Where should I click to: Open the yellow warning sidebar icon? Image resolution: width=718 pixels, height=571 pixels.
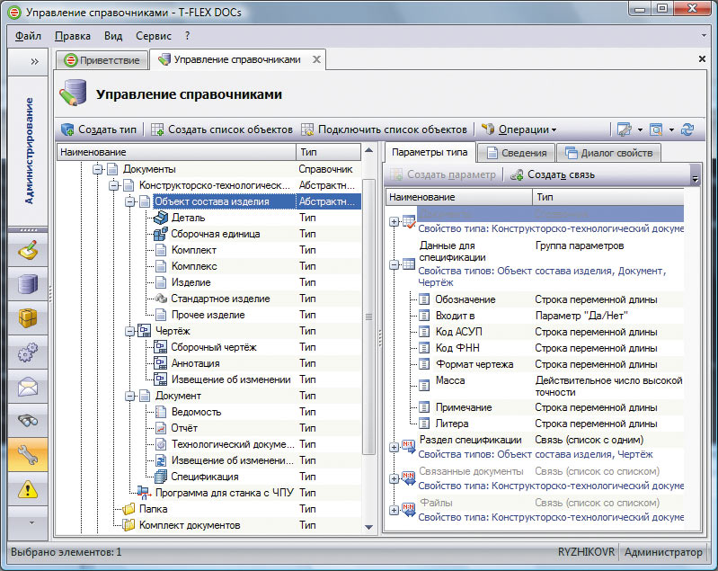tap(28, 489)
